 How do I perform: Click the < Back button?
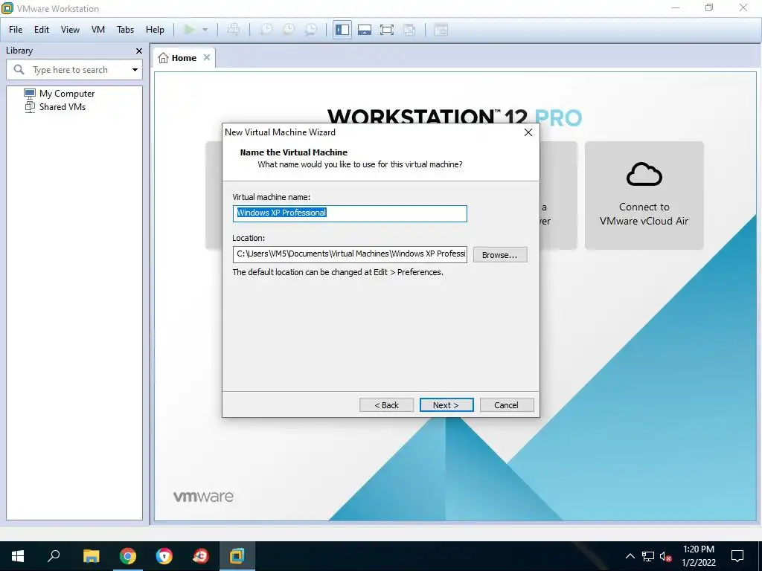(386, 405)
